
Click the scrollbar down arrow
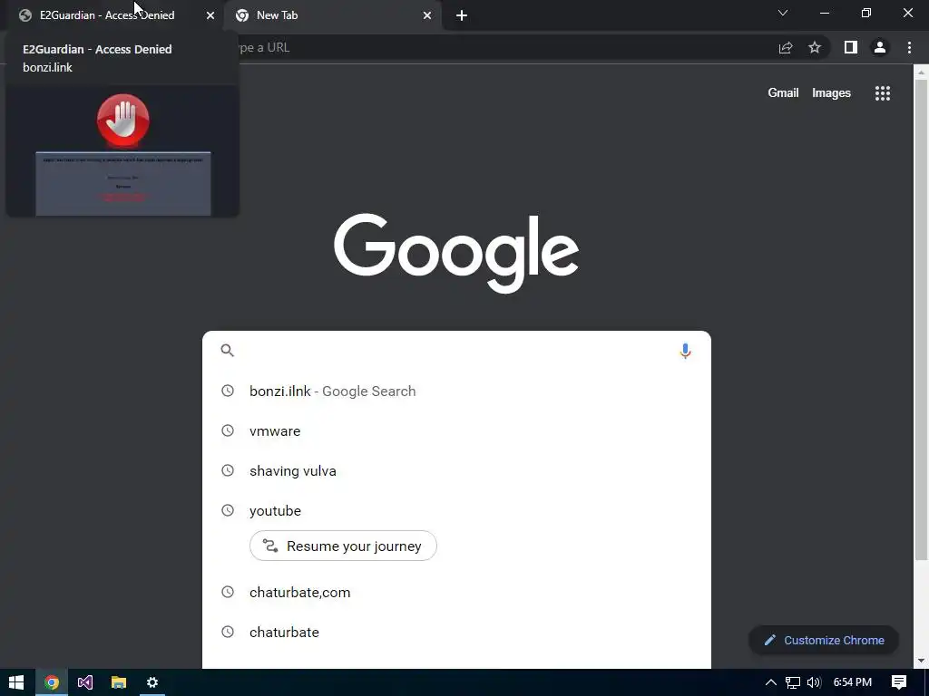pos(921,661)
